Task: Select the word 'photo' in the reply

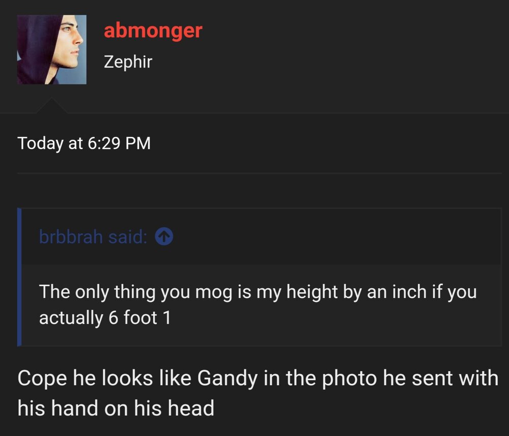Action: 349,379
